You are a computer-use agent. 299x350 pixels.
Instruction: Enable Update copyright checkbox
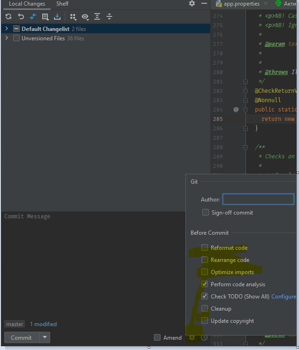point(204,320)
